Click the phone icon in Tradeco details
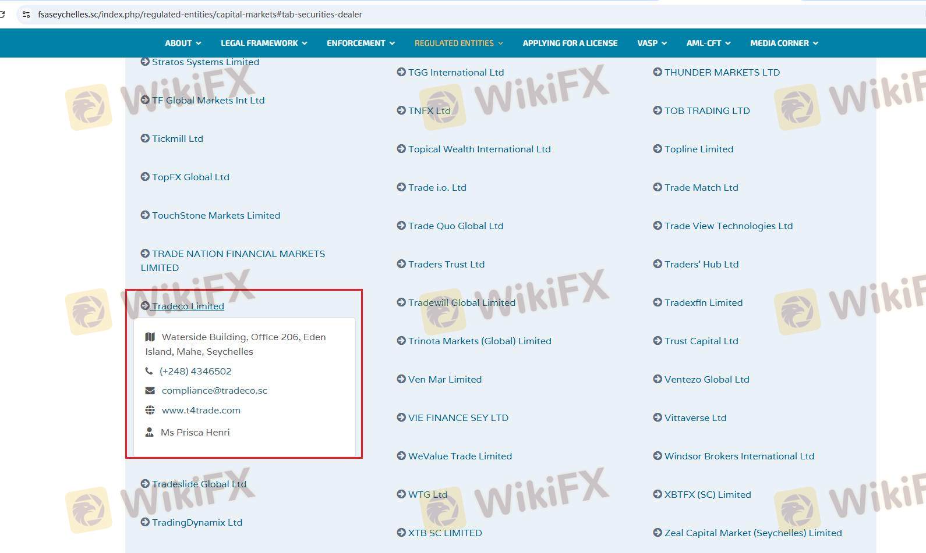The height and width of the screenshot is (553, 926). 149,371
